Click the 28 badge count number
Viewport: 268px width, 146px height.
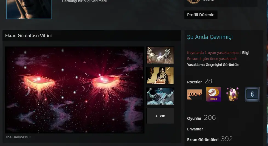(x=208, y=81)
